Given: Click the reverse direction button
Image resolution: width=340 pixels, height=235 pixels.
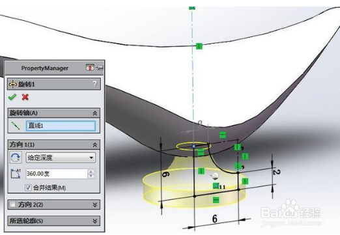Looking at the screenshot, I should pyautogui.click(x=16, y=158).
